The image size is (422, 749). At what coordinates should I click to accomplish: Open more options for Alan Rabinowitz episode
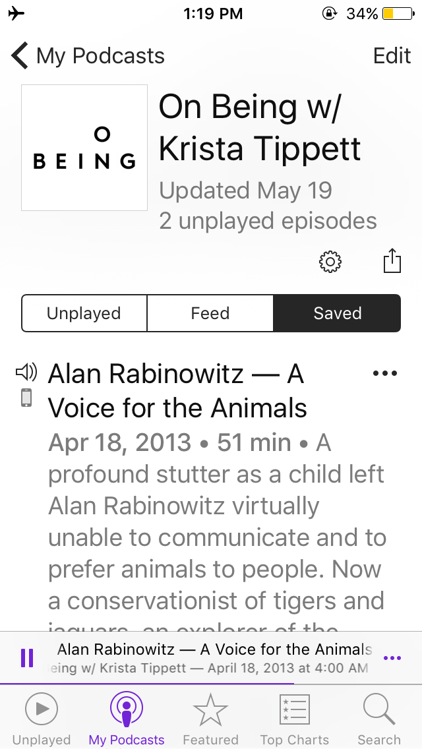385,373
